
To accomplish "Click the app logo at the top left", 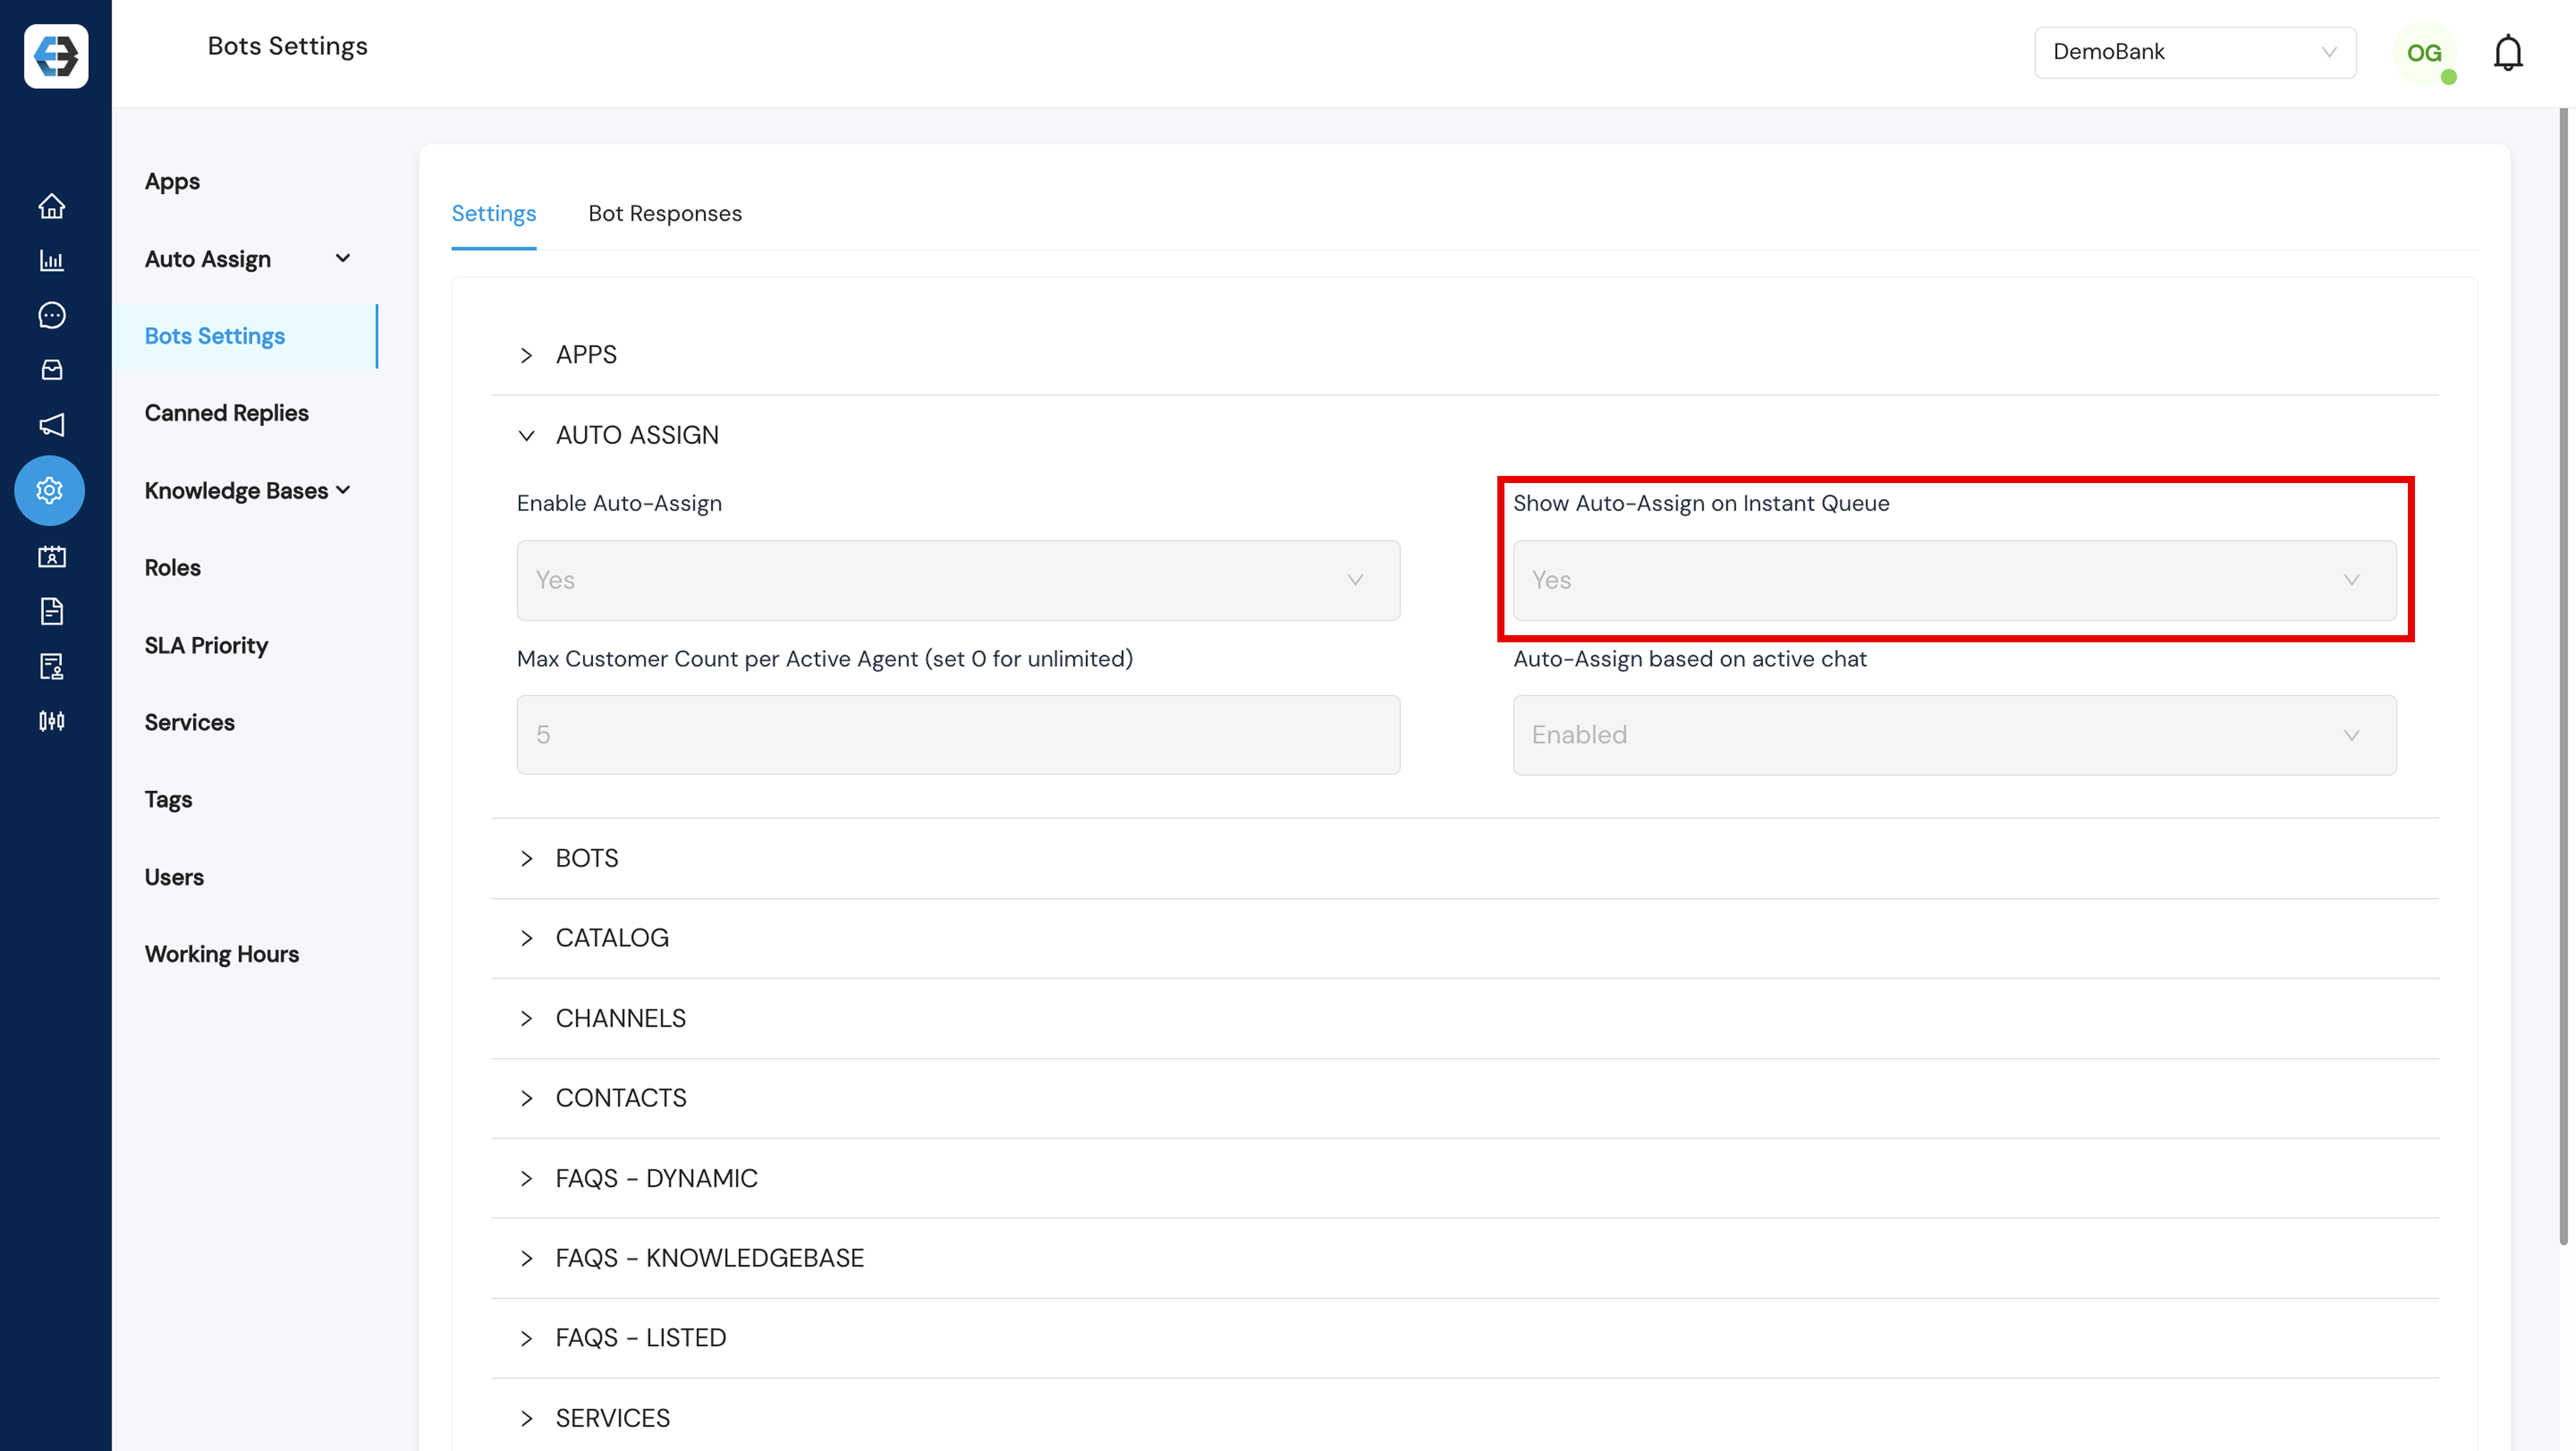I will 56,56.
